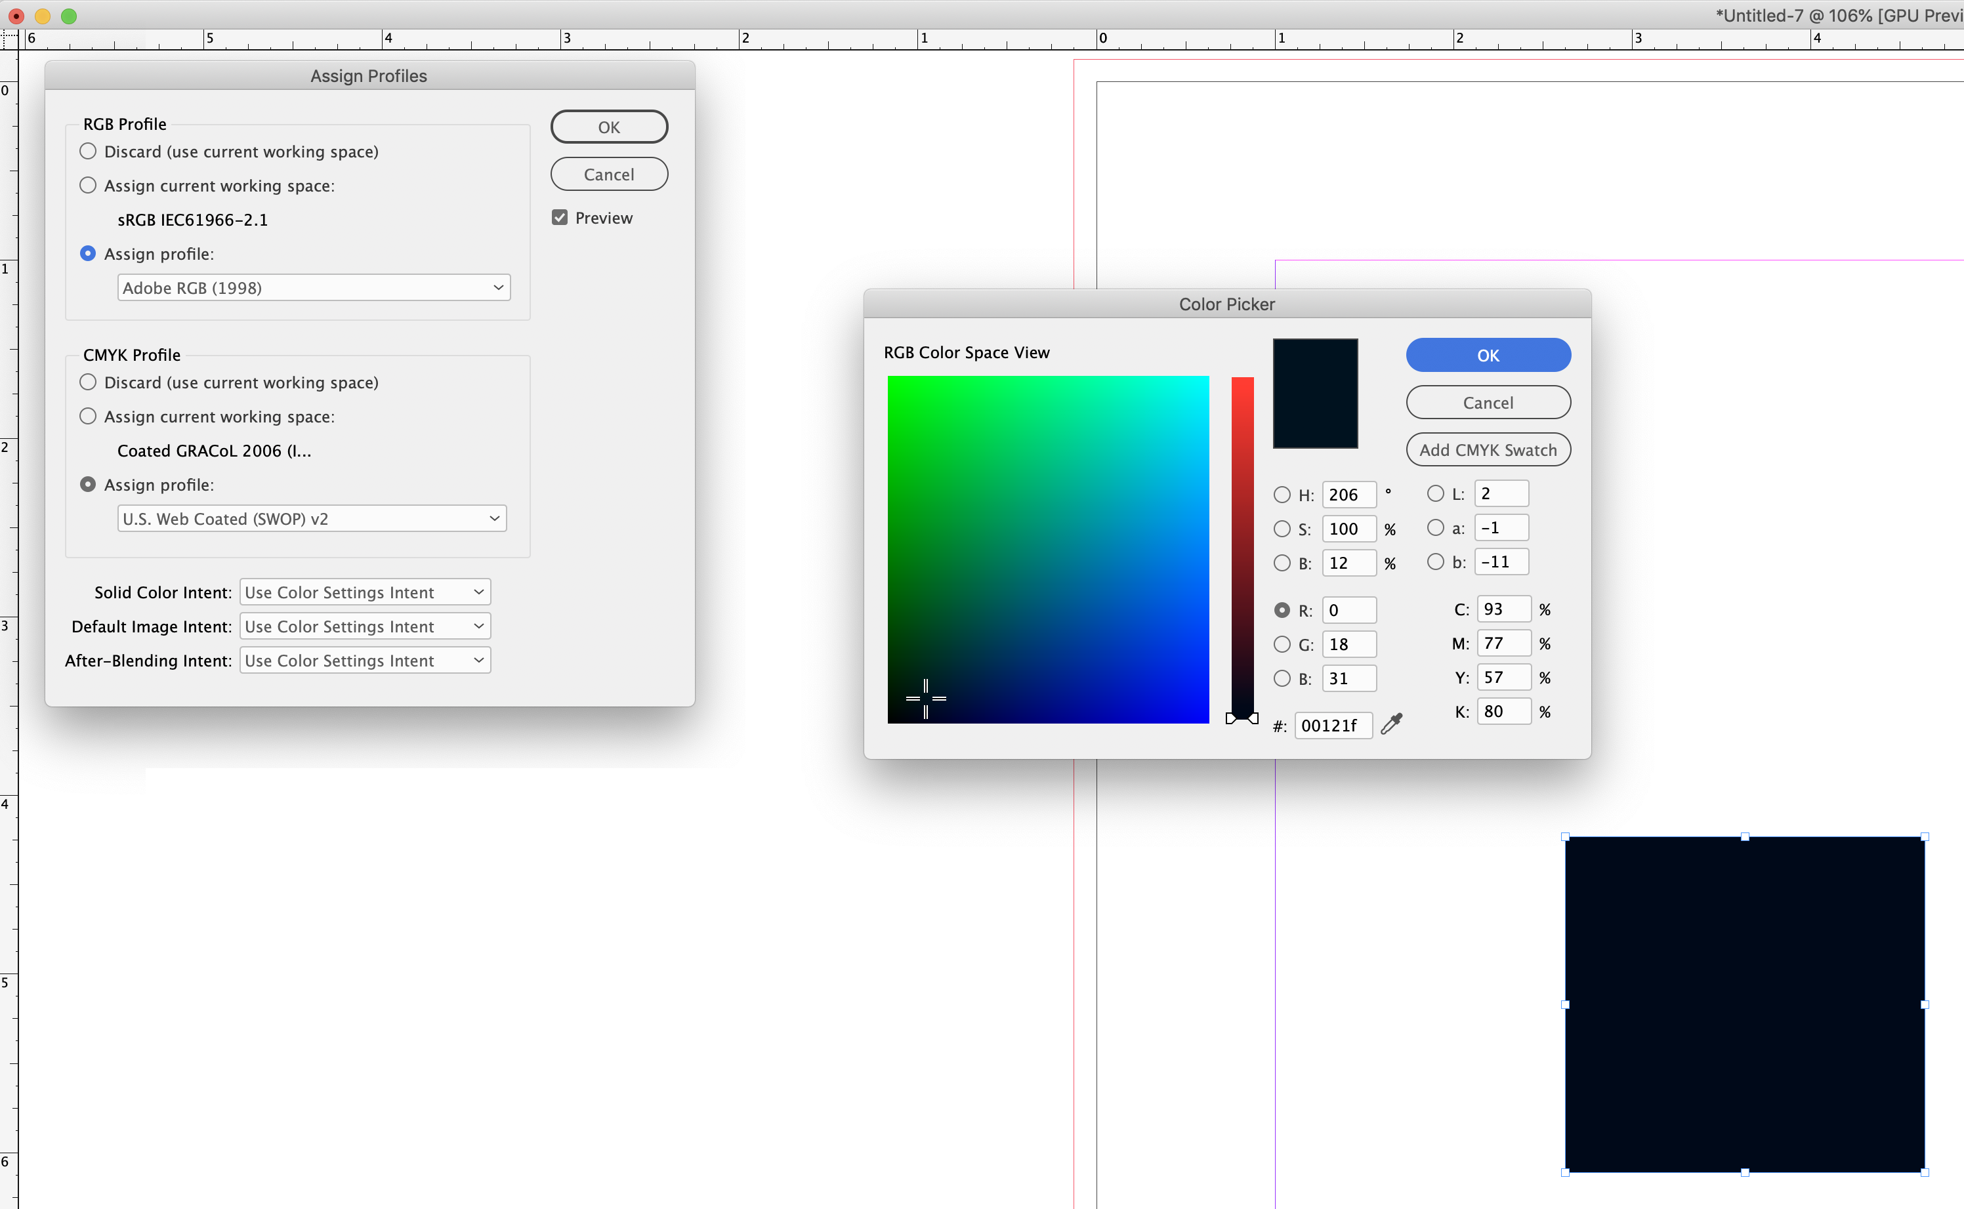Confirm the color with OK in Color Picker
The height and width of the screenshot is (1209, 1964).
[x=1488, y=355]
